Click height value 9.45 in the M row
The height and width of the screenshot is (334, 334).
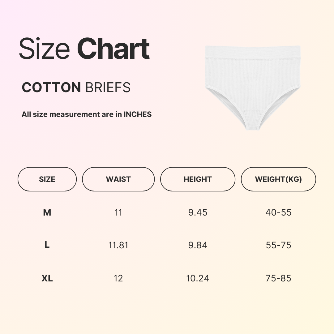coord(198,212)
